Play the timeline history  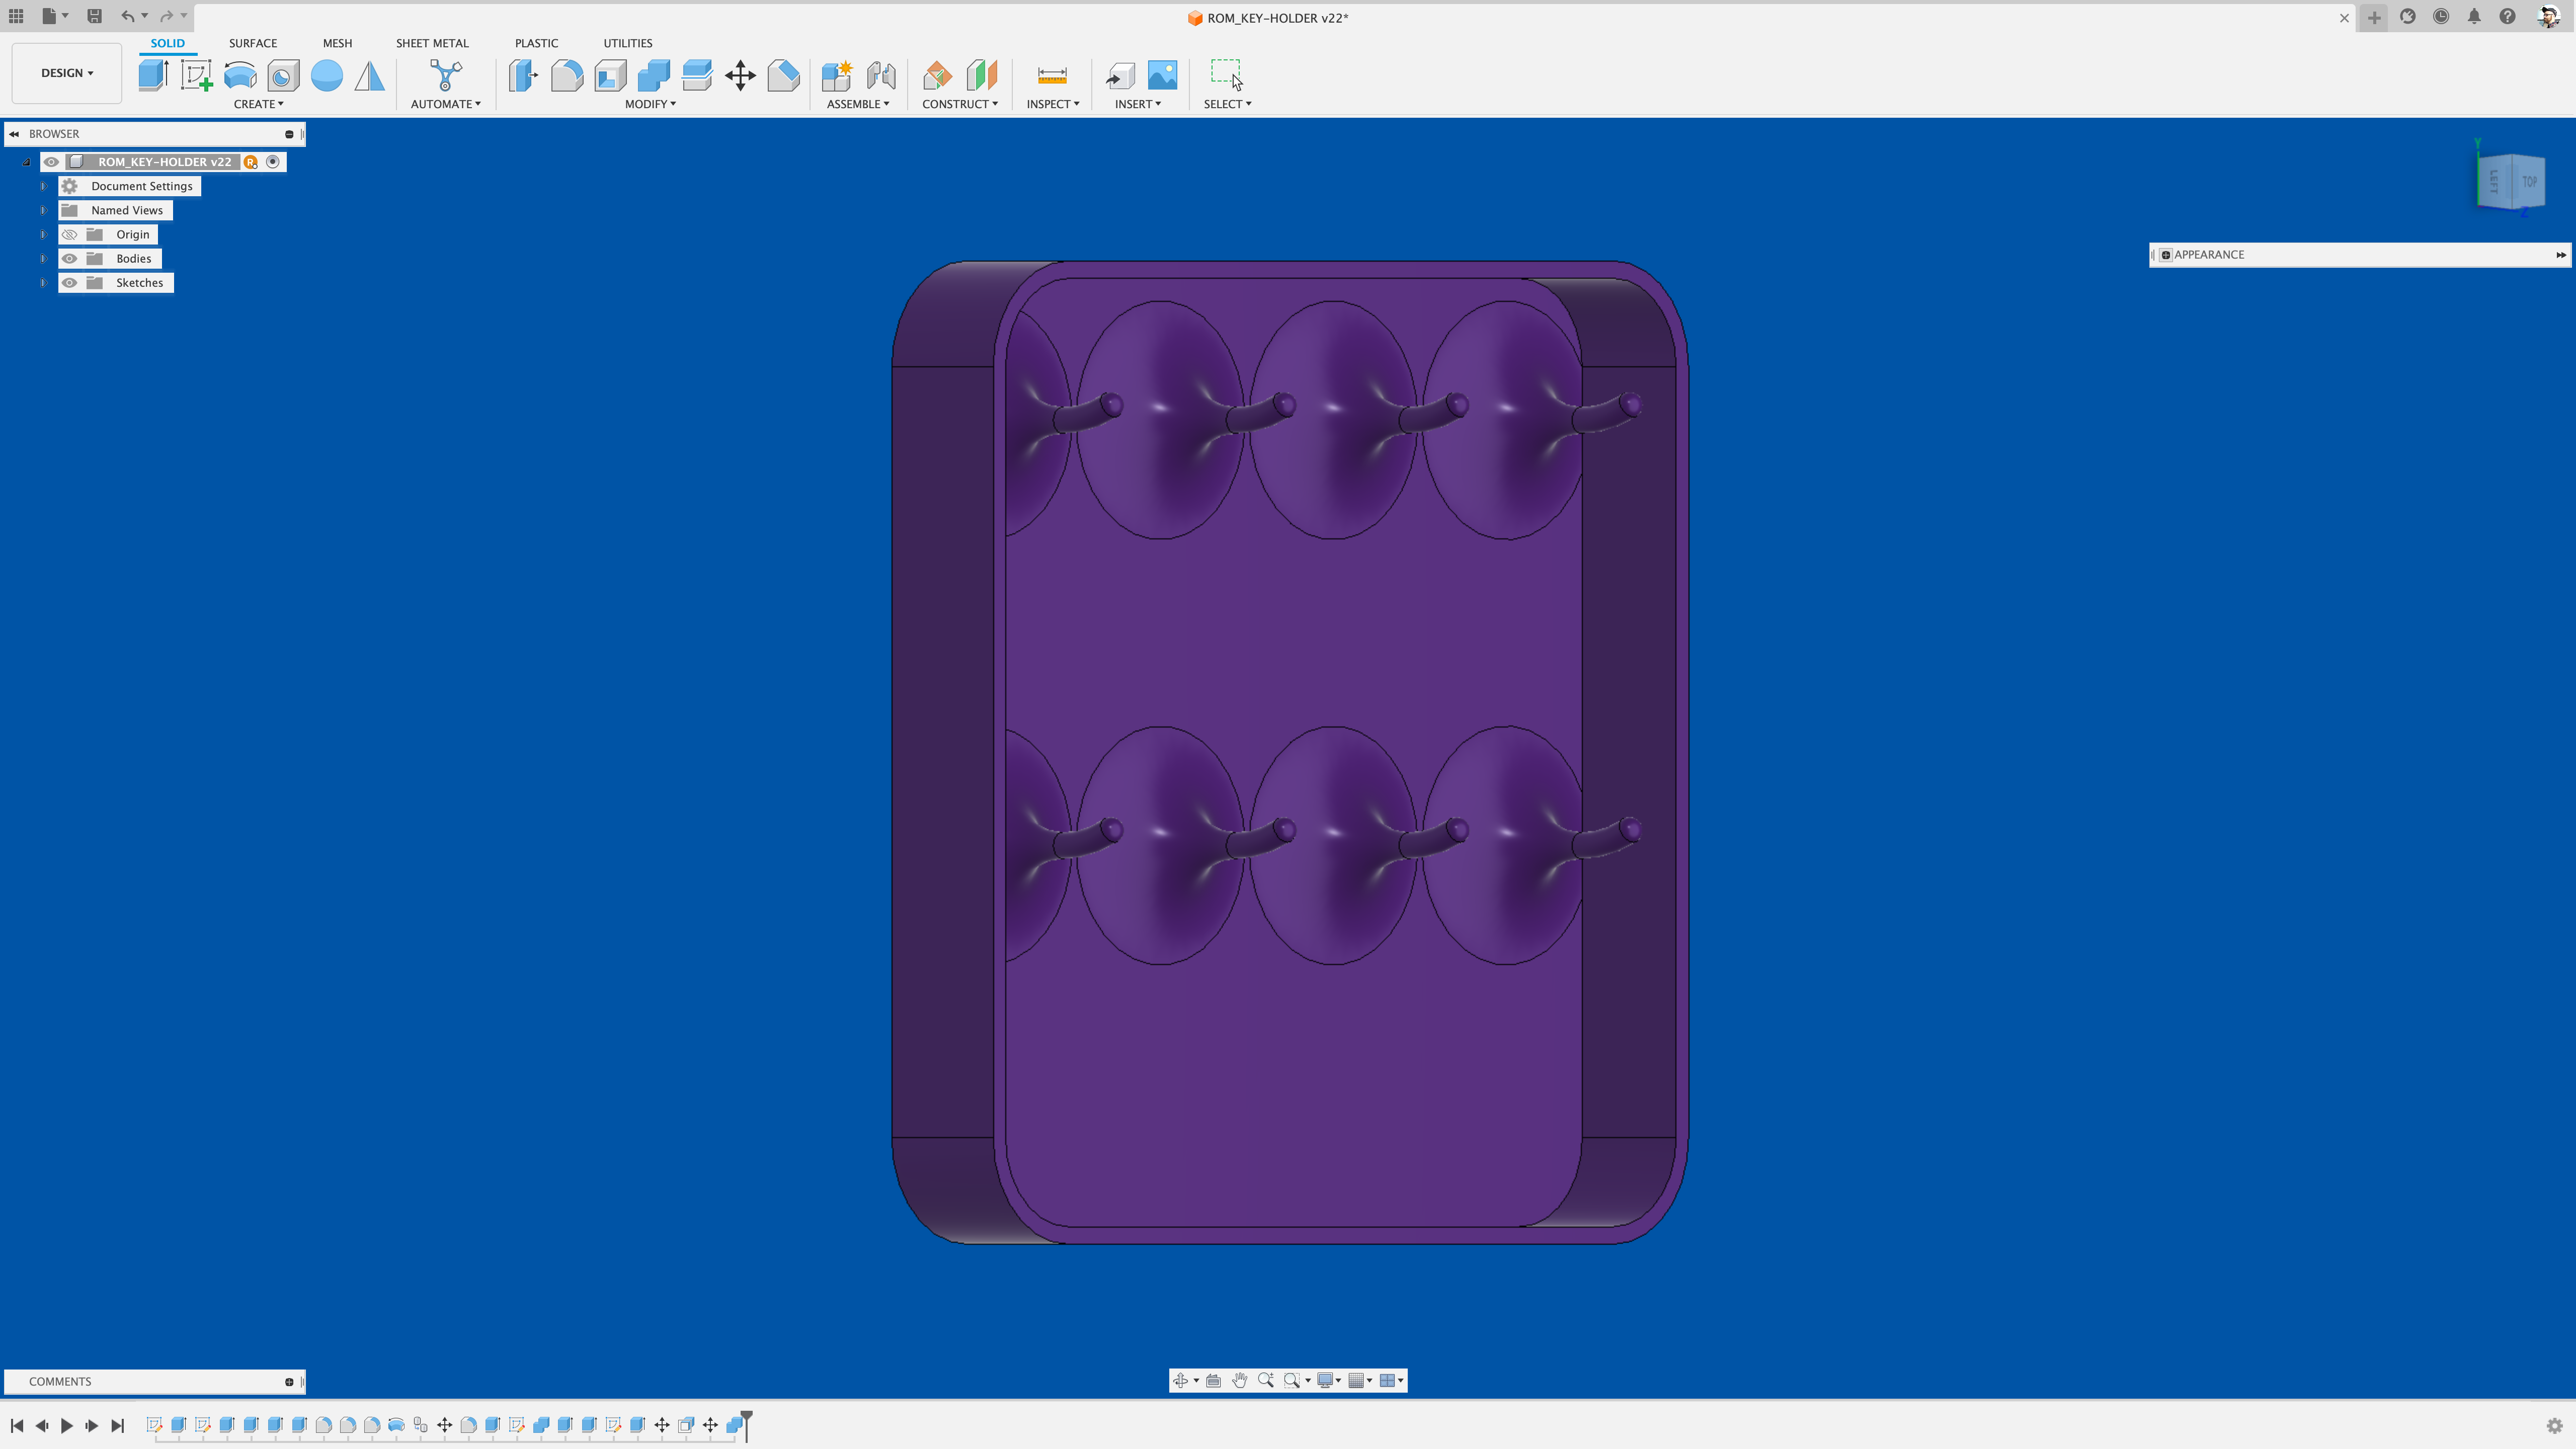point(67,1425)
